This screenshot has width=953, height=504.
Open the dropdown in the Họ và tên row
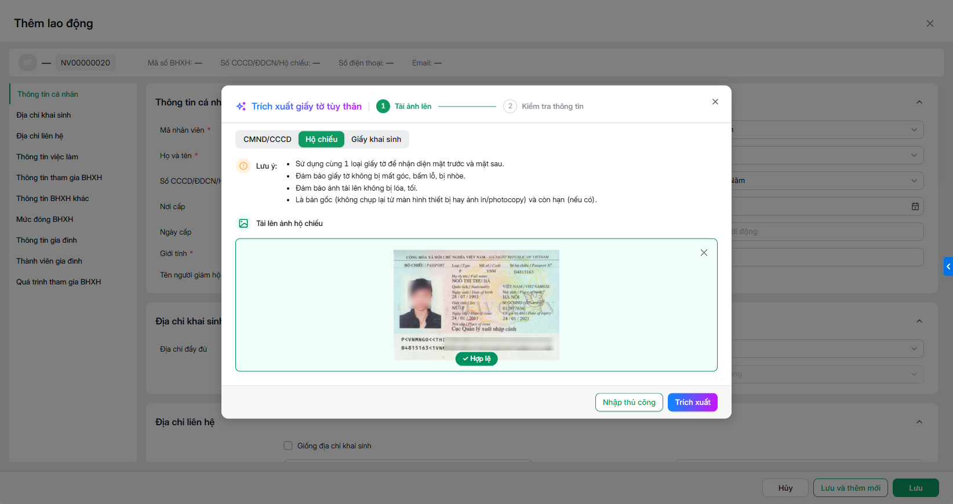(914, 155)
